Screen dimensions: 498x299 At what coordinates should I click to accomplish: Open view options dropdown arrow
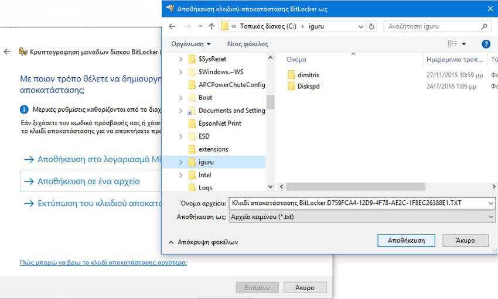tap(463, 44)
